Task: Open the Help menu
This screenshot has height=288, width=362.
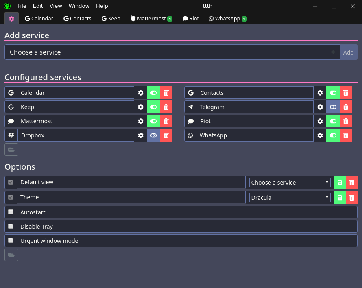Action: click(x=102, y=6)
